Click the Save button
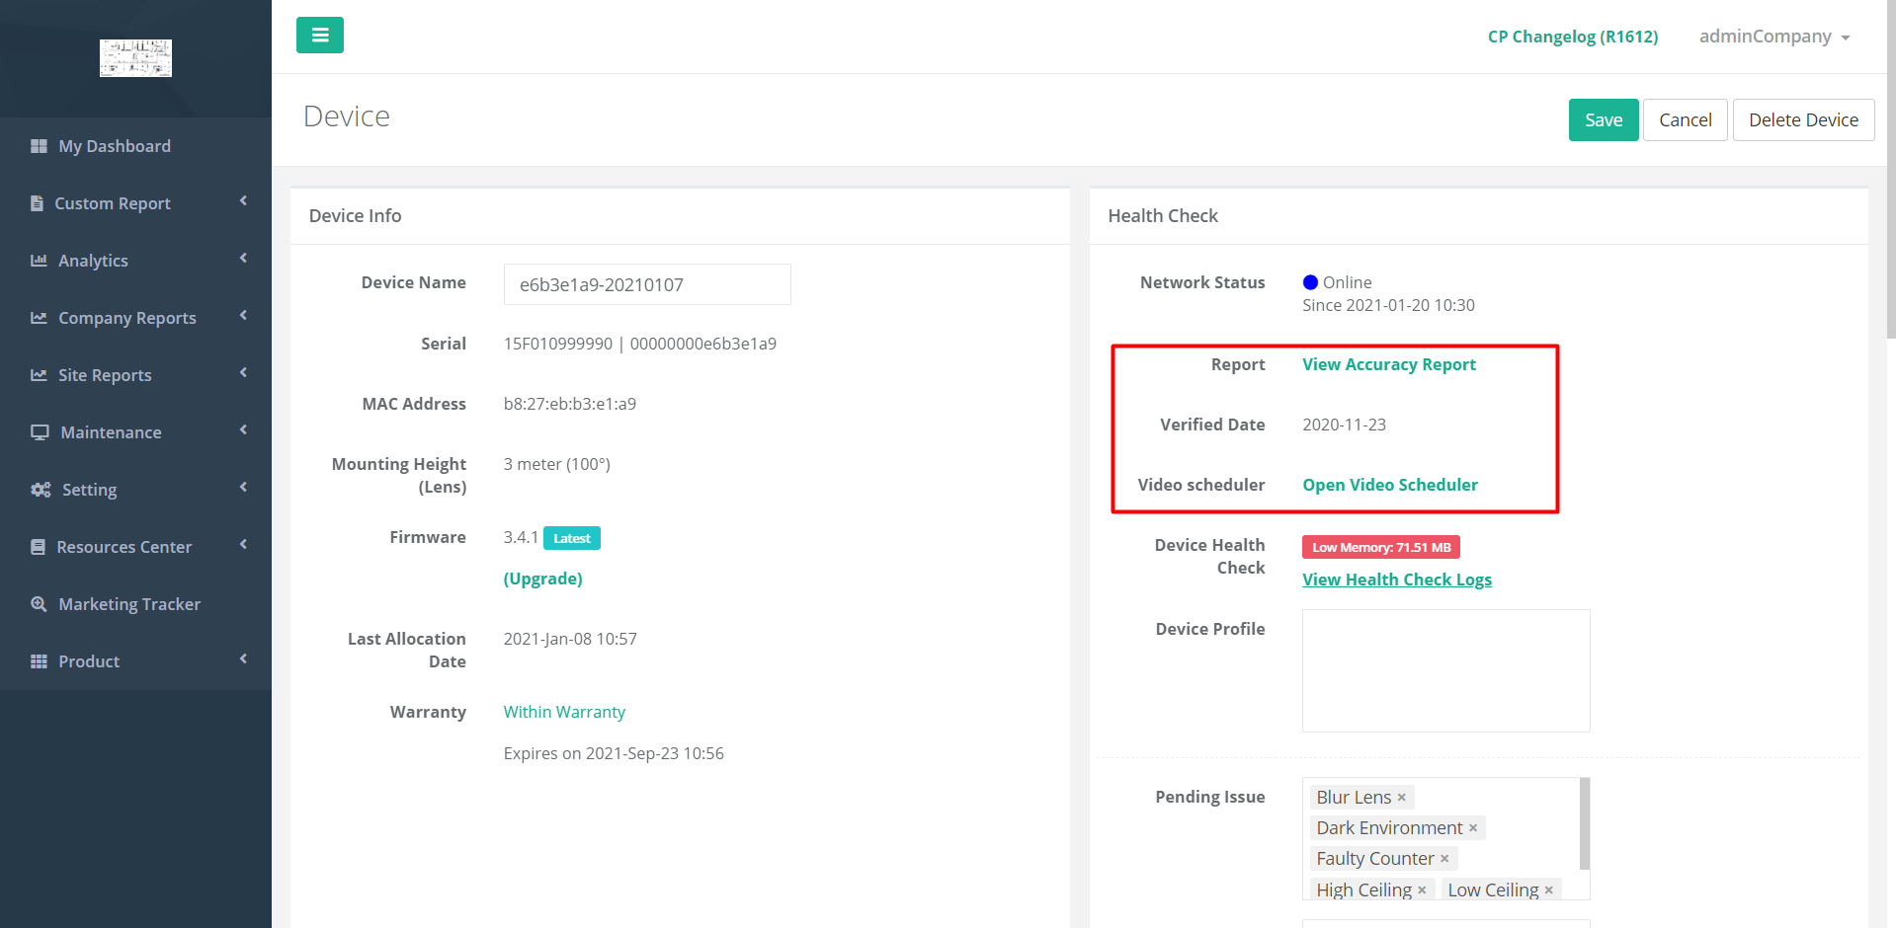1896x928 pixels. 1603,119
